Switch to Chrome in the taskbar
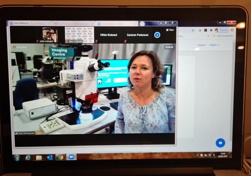 pyautogui.click(x=60, y=158)
